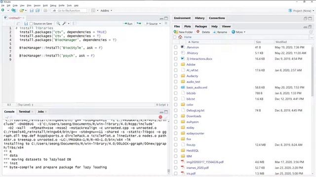
Task: Toggle Source on Save checkbox
Action: coord(31,24)
